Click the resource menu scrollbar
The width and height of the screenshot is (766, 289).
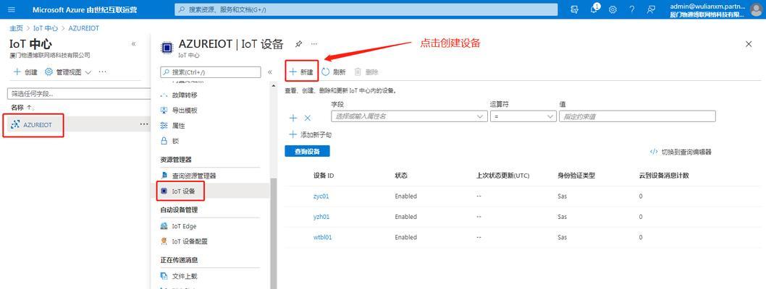(273, 234)
